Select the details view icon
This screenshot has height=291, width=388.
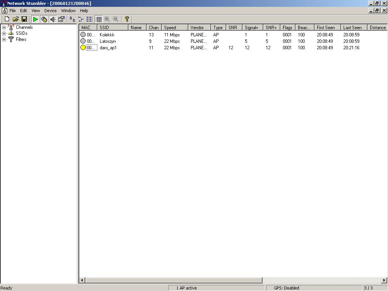click(99, 19)
